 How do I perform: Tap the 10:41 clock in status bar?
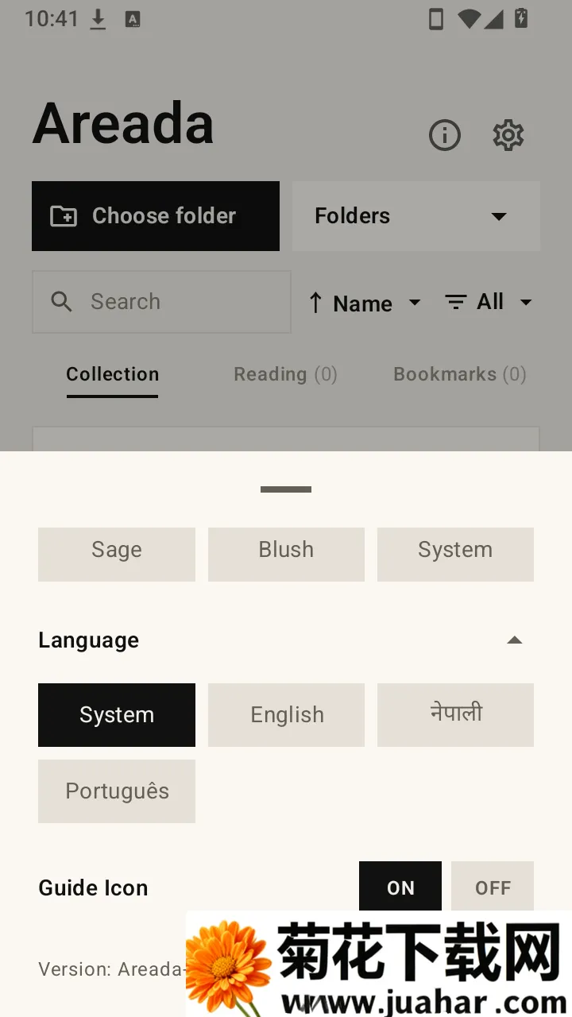[52, 19]
